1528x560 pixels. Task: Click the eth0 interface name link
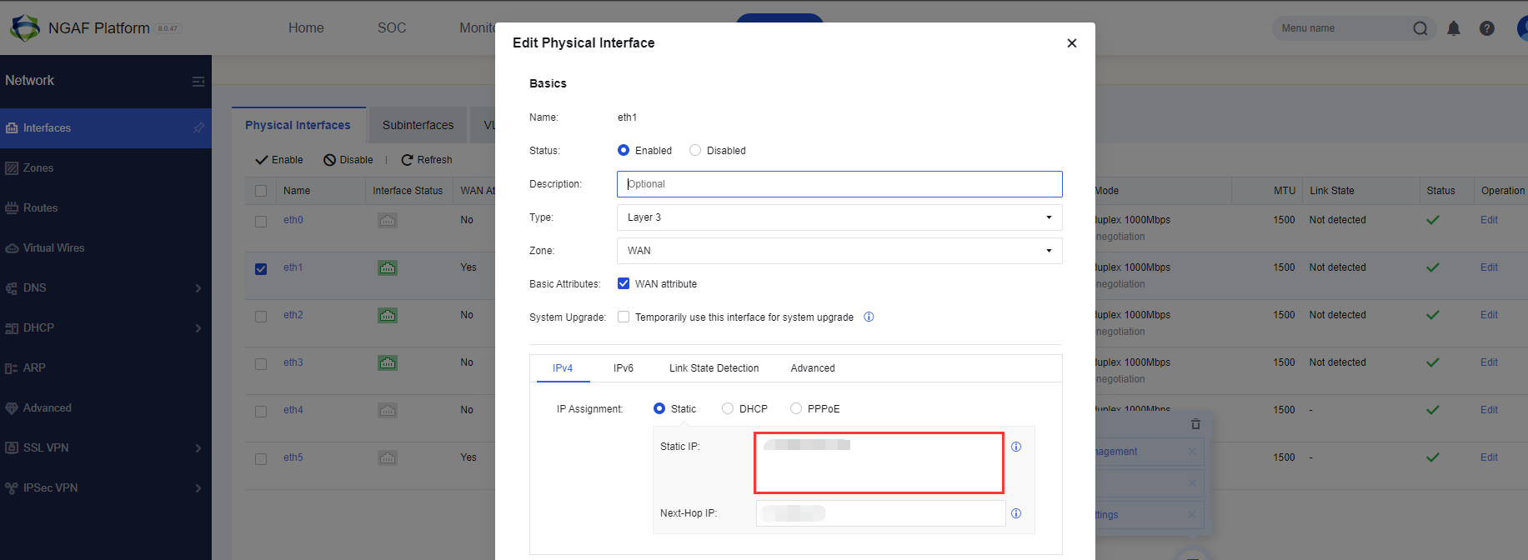click(293, 220)
